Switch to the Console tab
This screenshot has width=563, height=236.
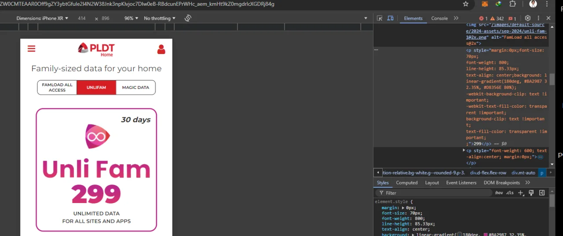tap(439, 18)
